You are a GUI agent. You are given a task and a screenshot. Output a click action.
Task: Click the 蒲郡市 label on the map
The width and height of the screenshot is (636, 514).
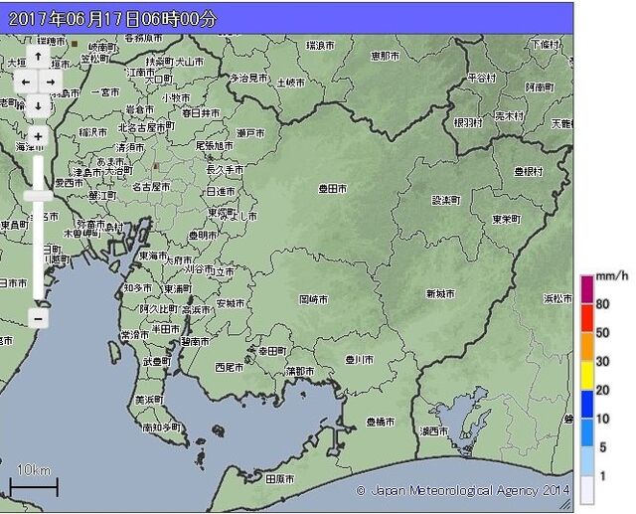300,371
